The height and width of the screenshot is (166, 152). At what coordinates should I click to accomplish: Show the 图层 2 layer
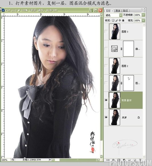[106, 66]
